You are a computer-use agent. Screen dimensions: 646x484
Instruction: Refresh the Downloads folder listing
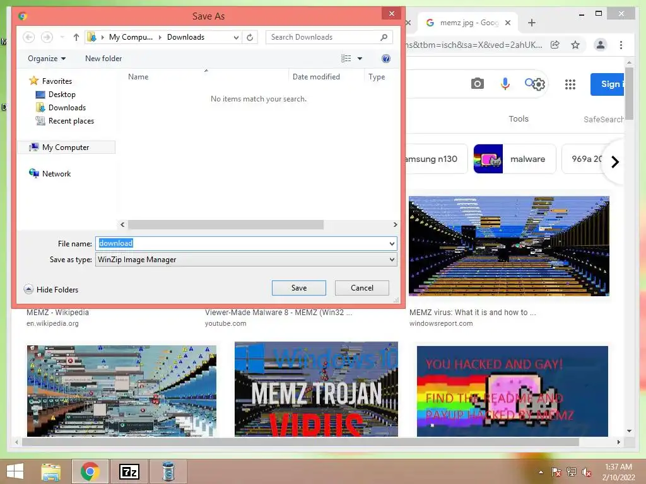coord(250,37)
